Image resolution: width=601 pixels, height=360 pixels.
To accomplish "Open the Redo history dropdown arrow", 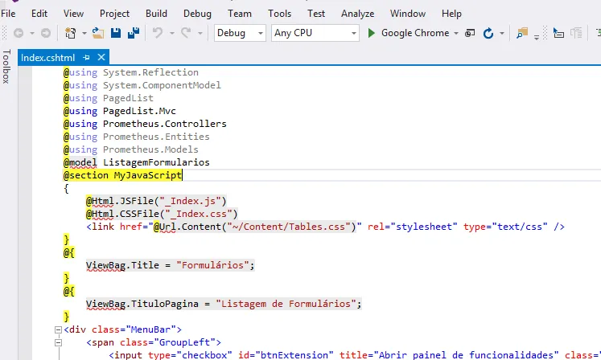I will 200,33.
